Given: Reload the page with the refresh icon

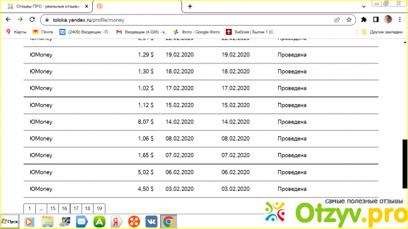Looking at the screenshot, I should (x=32, y=19).
